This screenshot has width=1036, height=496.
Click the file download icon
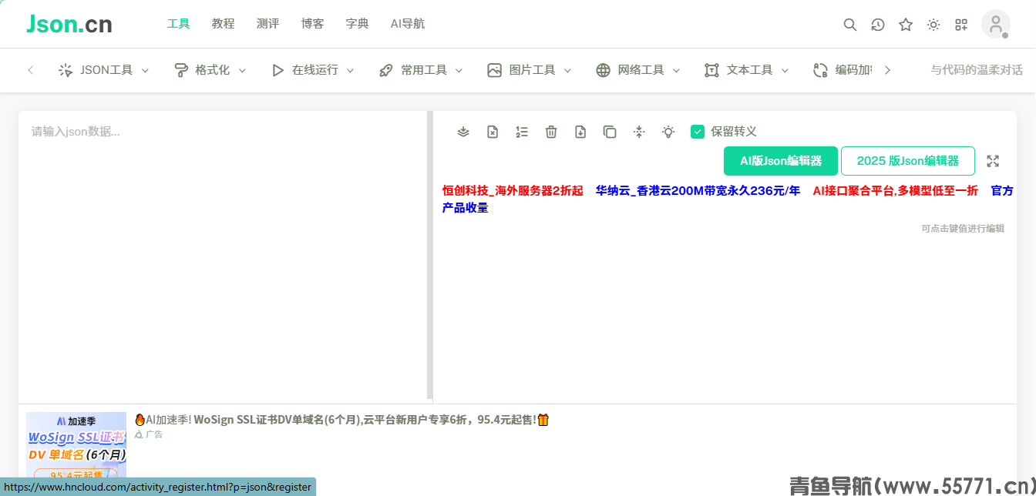click(580, 132)
